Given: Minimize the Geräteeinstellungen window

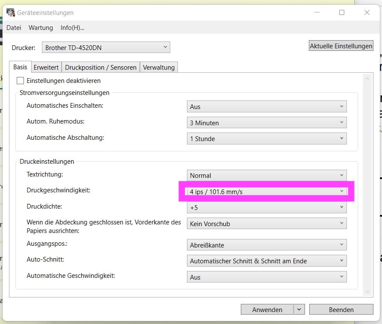Looking at the screenshot, I should pyautogui.click(x=317, y=12).
